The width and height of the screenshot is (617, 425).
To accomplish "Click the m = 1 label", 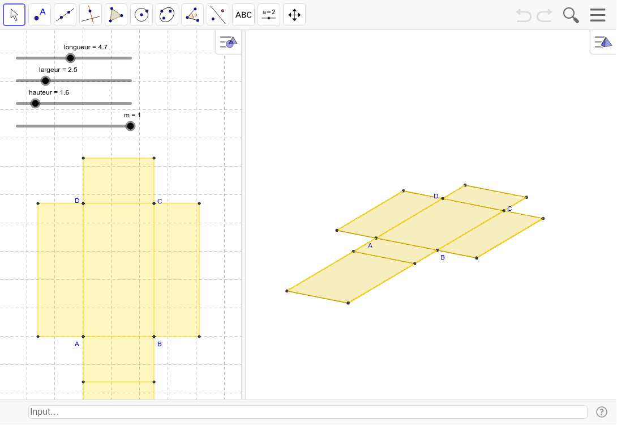I will coord(132,115).
